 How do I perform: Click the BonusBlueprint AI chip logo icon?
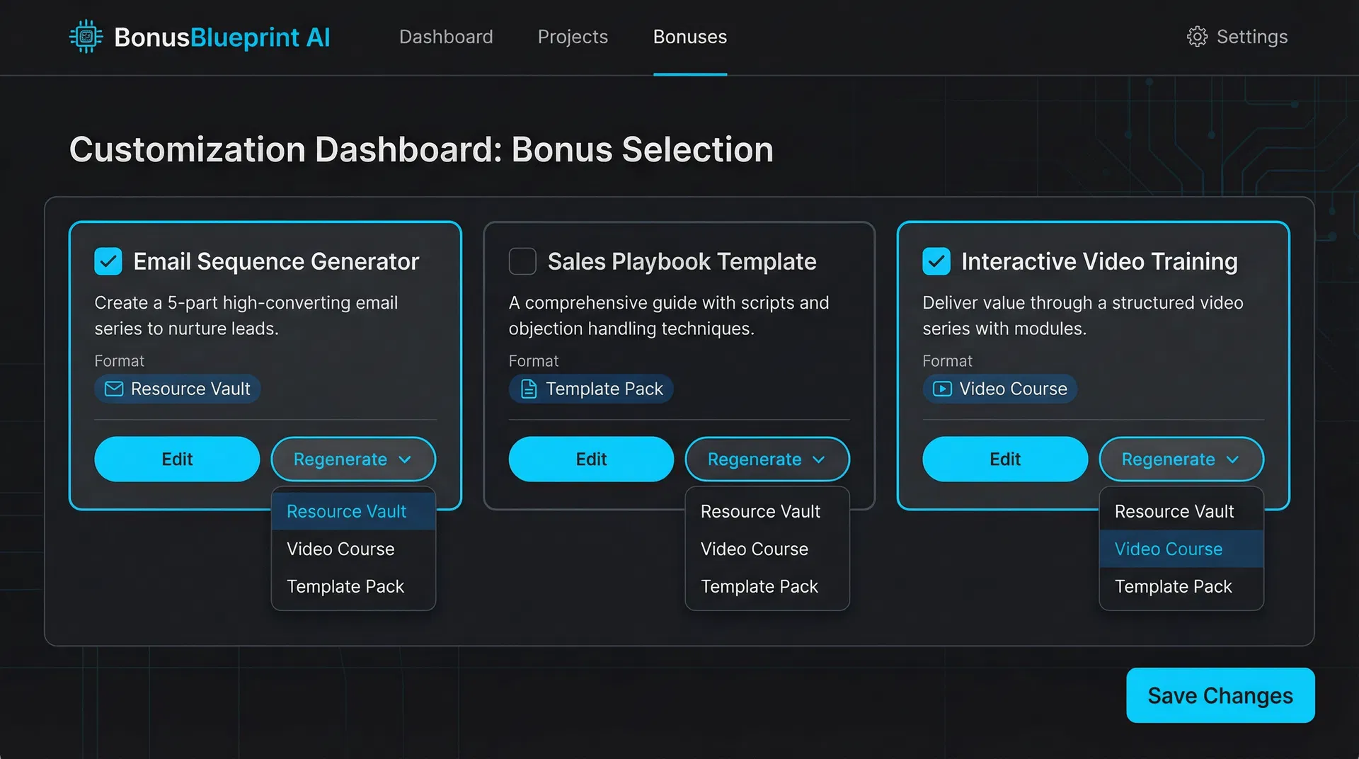click(85, 36)
